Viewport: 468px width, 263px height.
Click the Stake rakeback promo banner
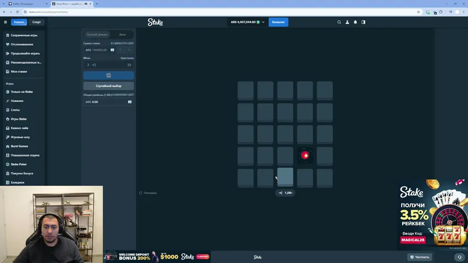coord(432,214)
